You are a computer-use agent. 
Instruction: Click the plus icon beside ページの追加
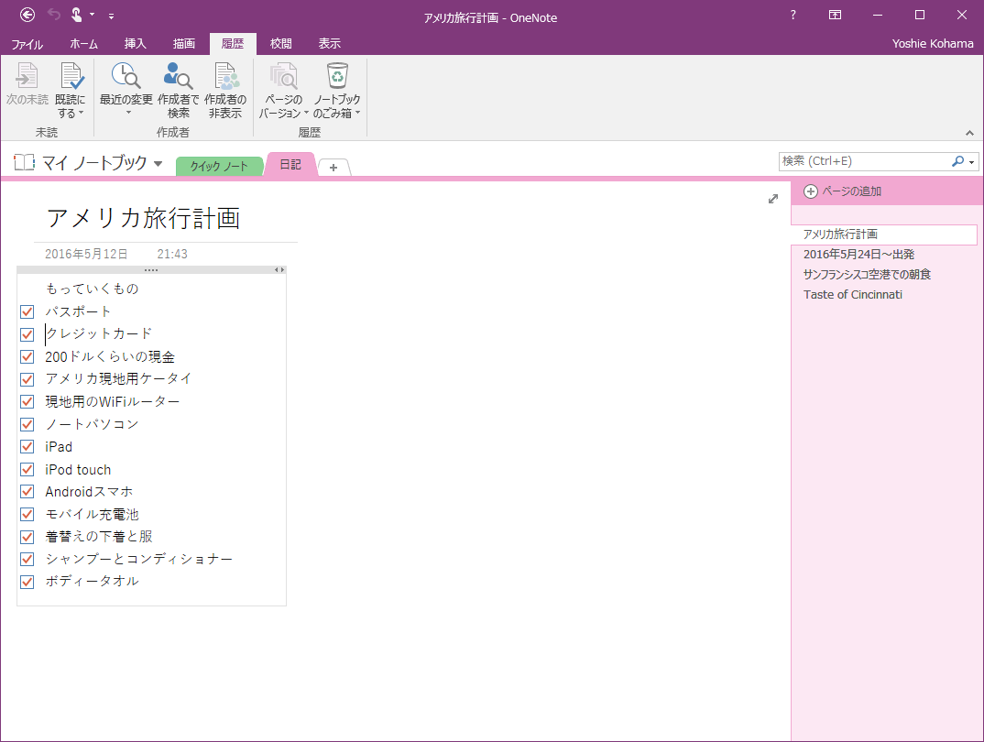(x=811, y=191)
